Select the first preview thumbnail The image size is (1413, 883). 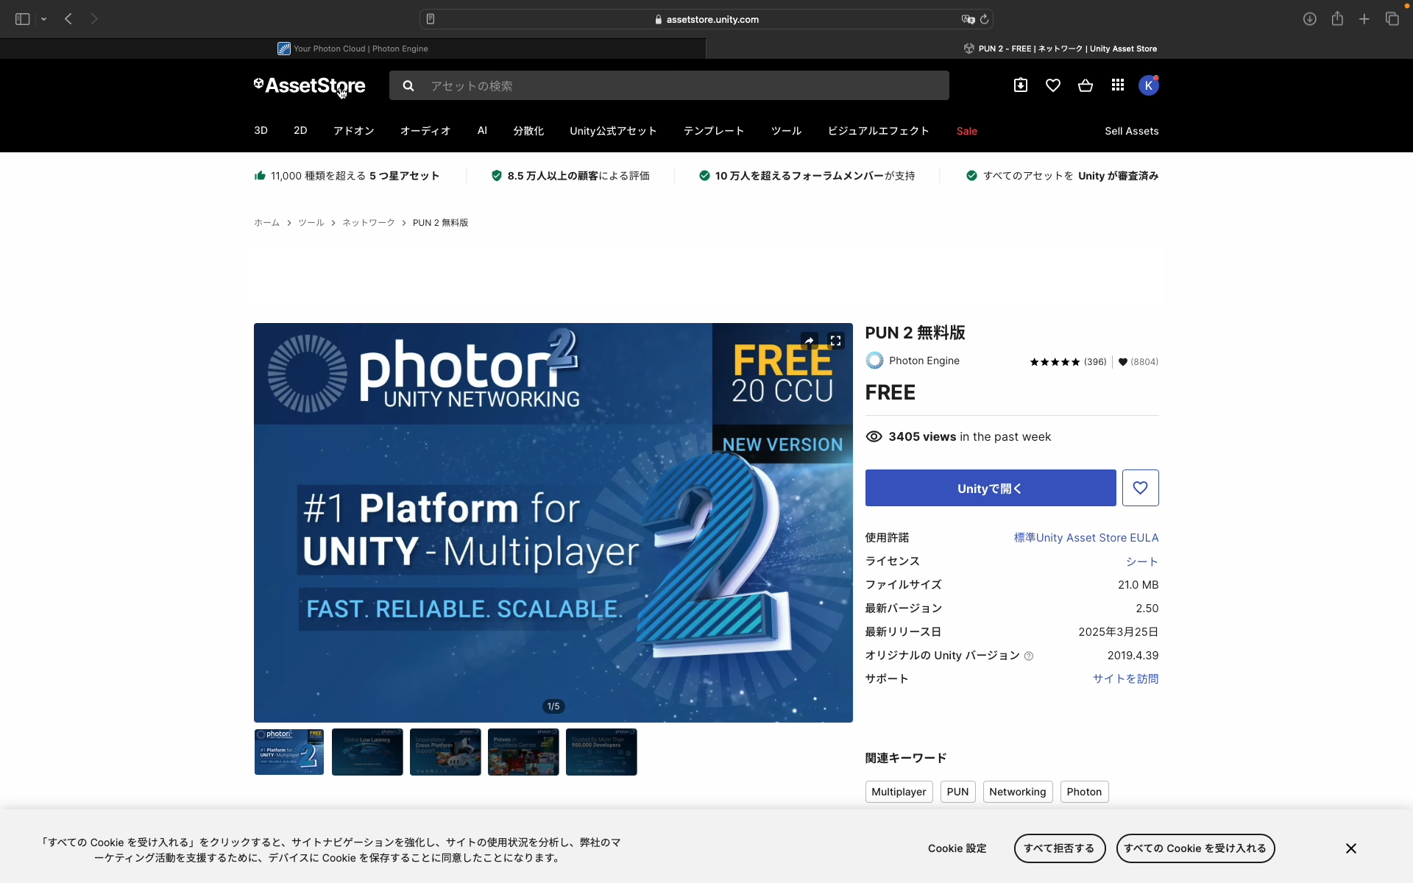pyautogui.click(x=289, y=752)
